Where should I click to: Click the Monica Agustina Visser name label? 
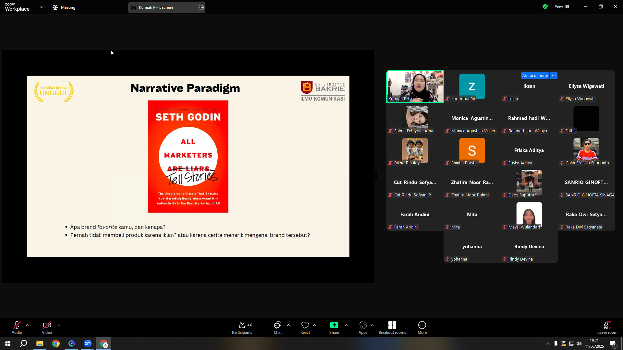[473, 131]
